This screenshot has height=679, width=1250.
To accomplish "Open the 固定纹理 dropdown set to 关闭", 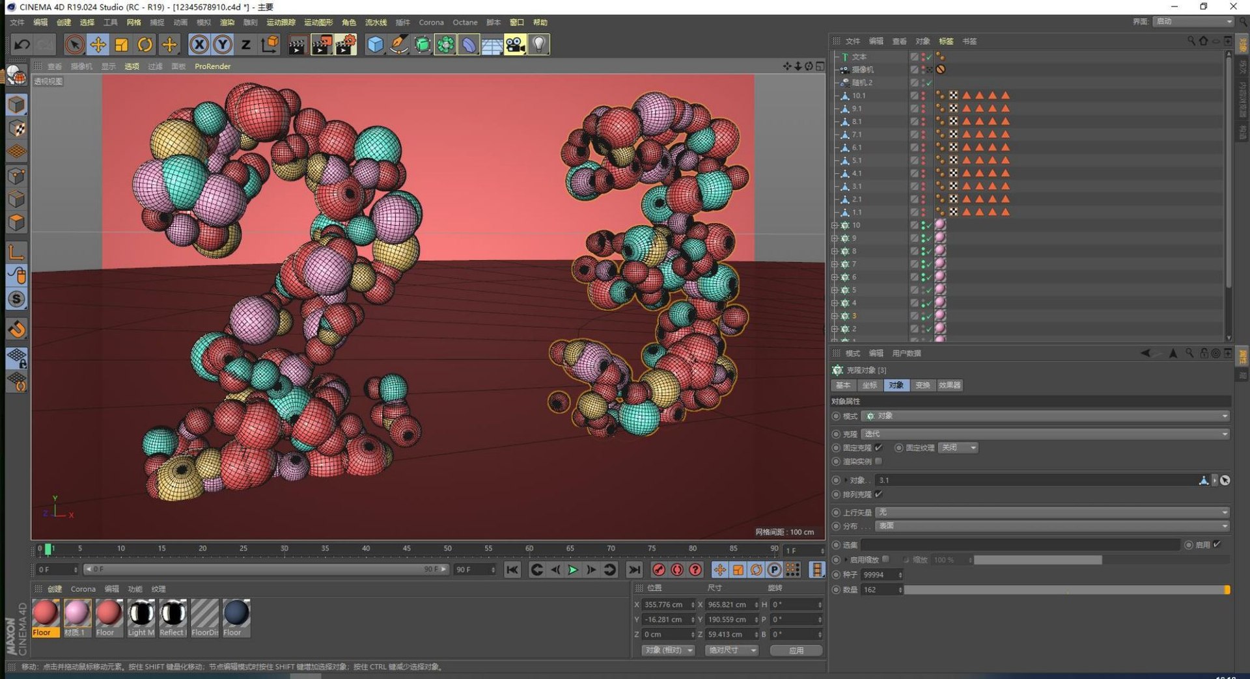I will click(x=958, y=447).
